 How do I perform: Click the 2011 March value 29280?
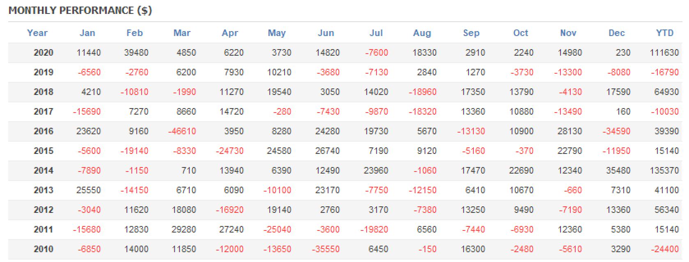click(184, 230)
